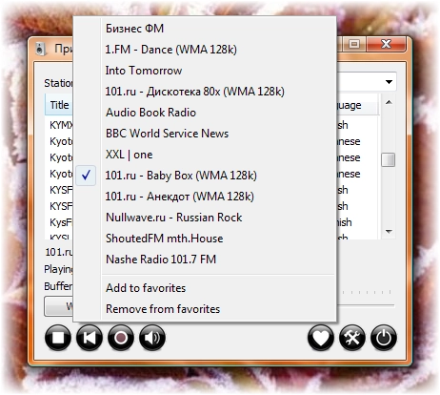
Task: Open the station filter dropdown arrow
Action: coord(389,82)
